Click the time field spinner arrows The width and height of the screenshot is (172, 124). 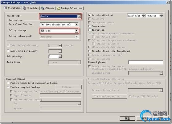[x=161, y=16]
